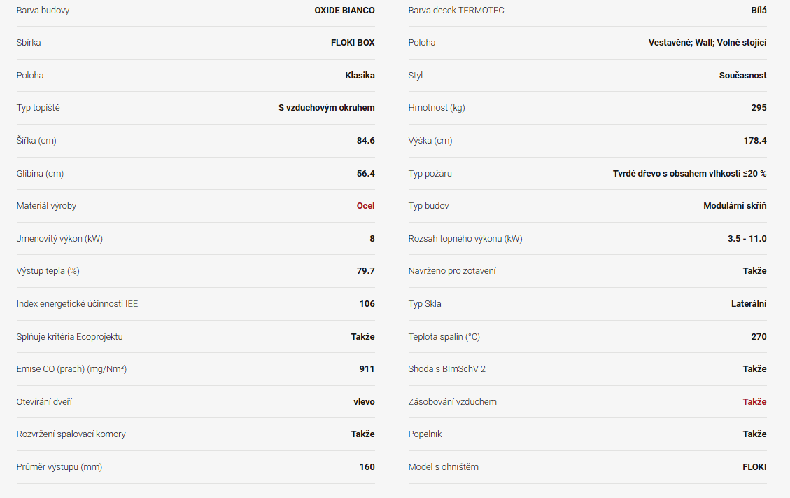Image resolution: width=790 pixels, height=498 pixels.
Task: Click the door opening value 'vlevo'
Action: tap(364, 402)
